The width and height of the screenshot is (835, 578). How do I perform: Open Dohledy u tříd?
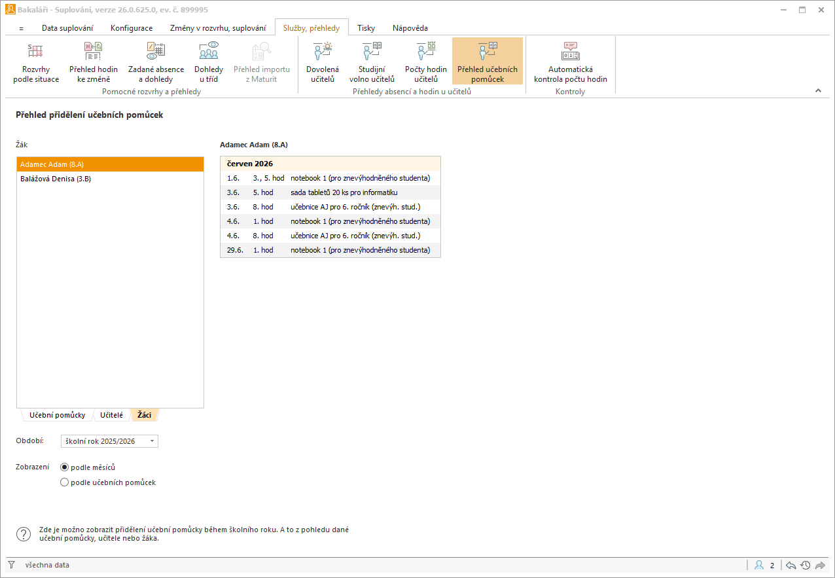coord(209,62)
